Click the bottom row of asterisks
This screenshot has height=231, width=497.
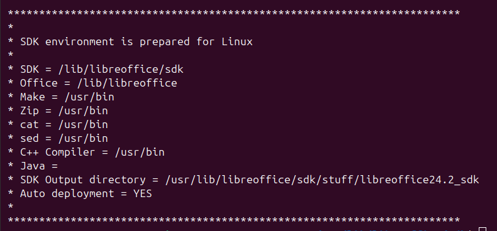click(x=233, y=220)
